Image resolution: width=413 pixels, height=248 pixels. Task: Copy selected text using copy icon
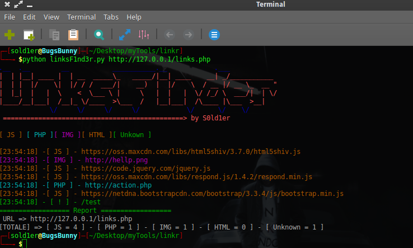[x=54, y=35]
